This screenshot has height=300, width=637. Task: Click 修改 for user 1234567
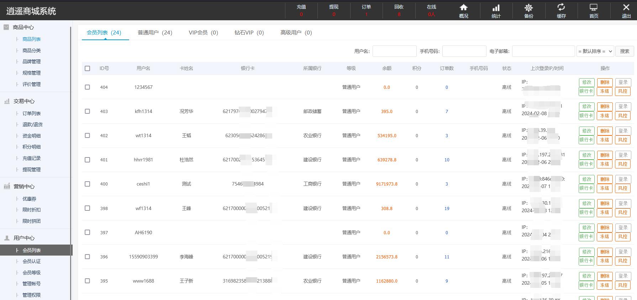586,82
